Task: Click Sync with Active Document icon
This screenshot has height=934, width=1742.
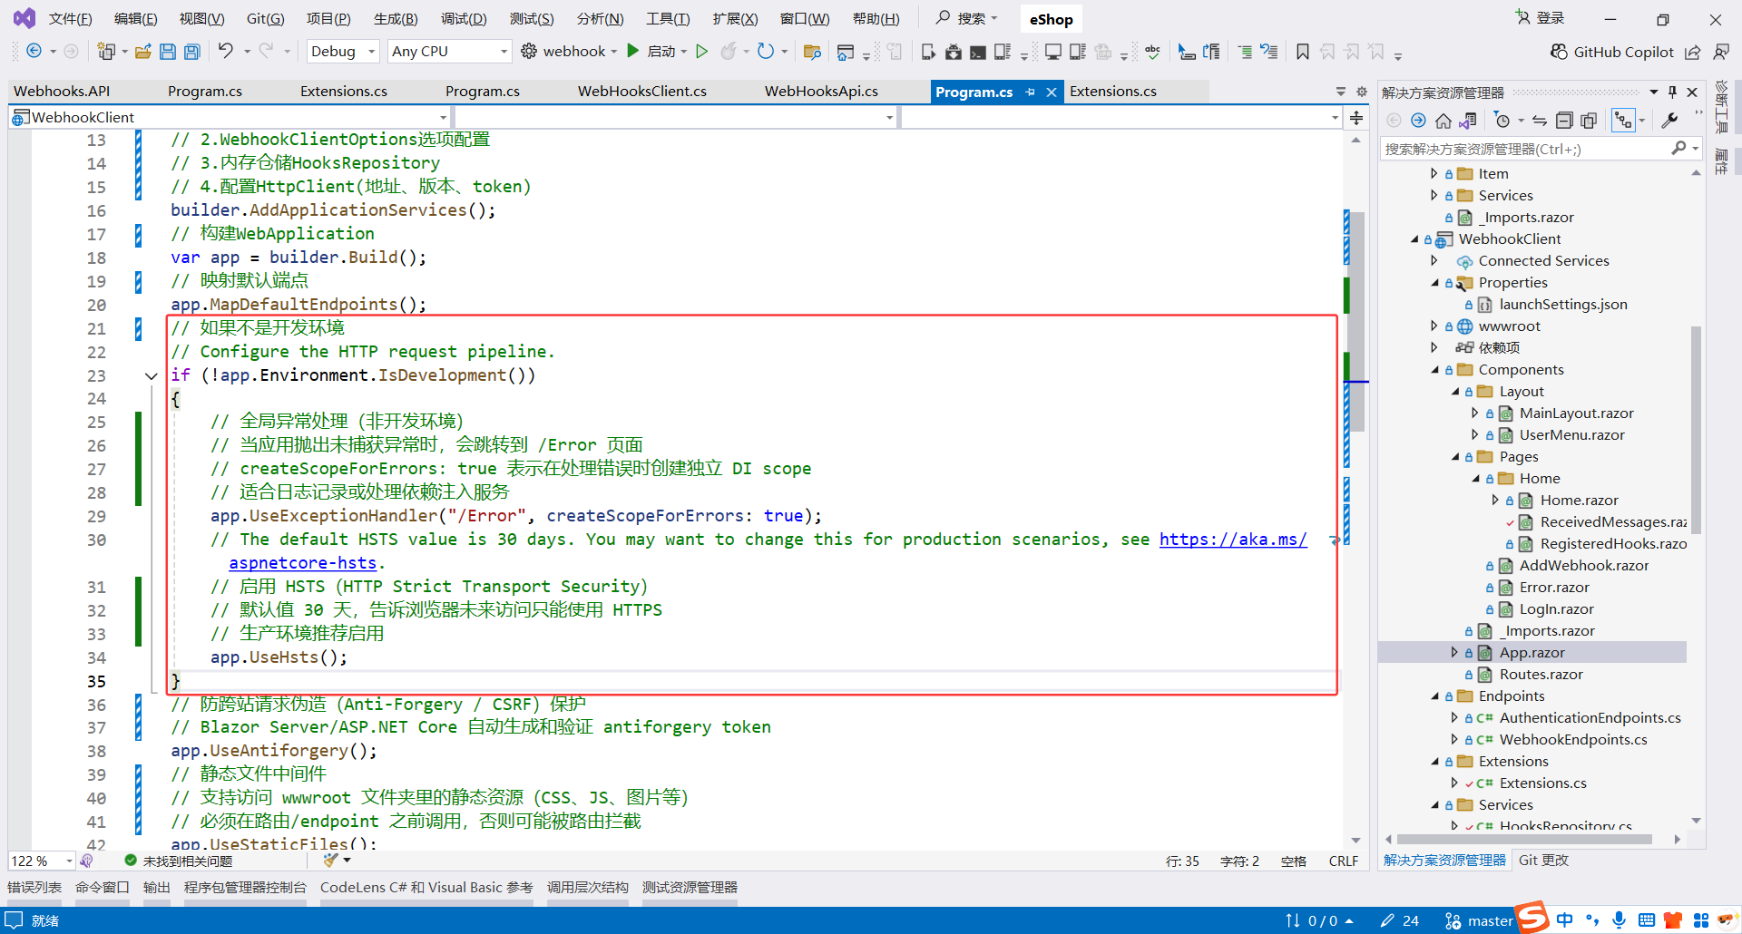Action: point(1540,121)
